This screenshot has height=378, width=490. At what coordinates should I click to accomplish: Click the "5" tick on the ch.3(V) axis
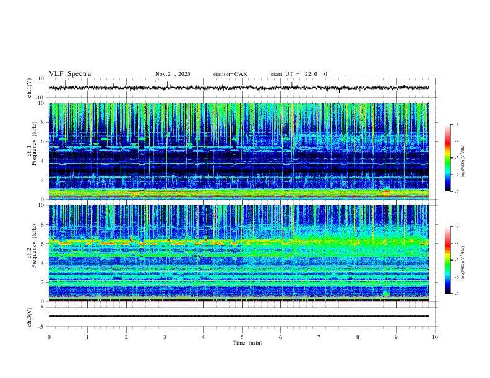point(43,308)
